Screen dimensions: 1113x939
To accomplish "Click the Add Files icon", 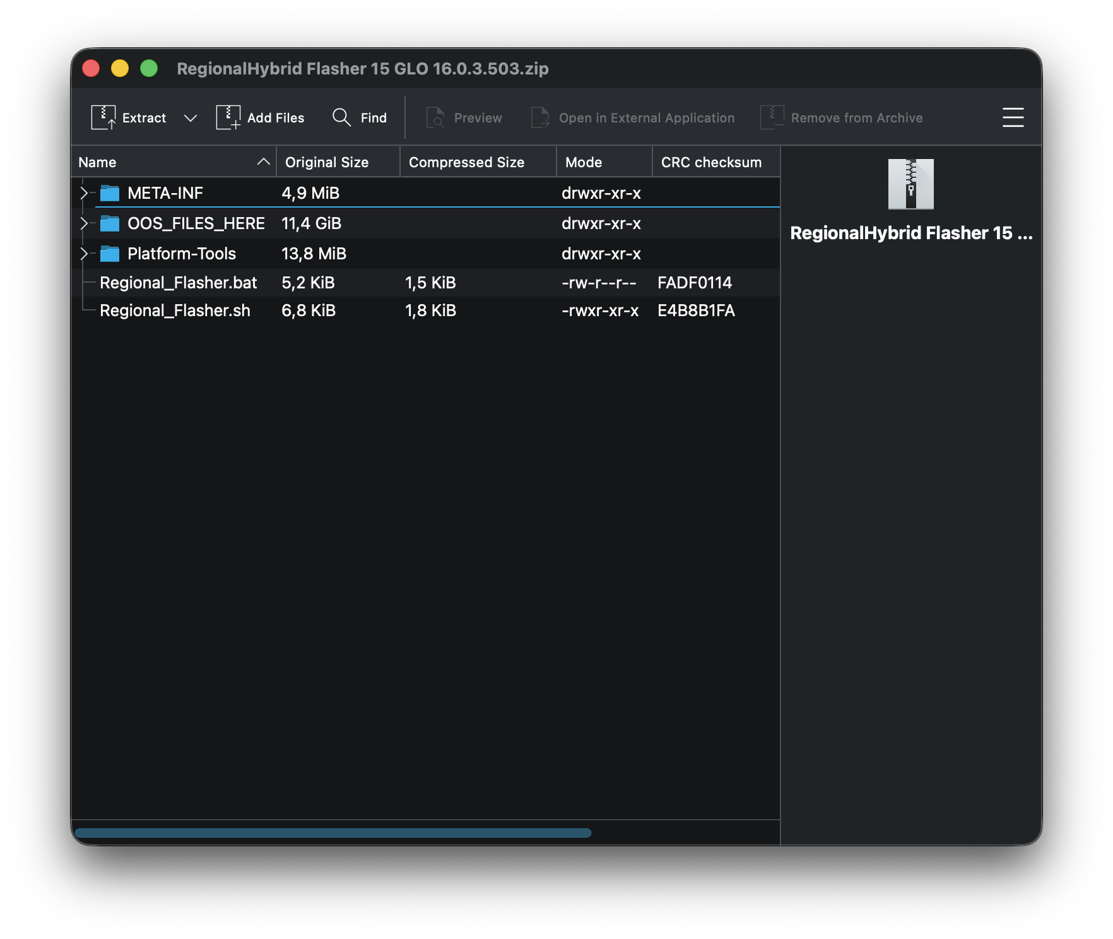I will (x=228, y=117).
